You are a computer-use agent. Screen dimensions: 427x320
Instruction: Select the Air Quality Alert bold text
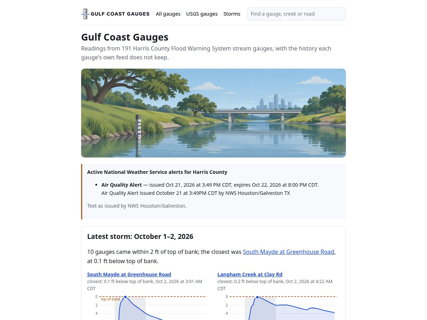(122, 185)
